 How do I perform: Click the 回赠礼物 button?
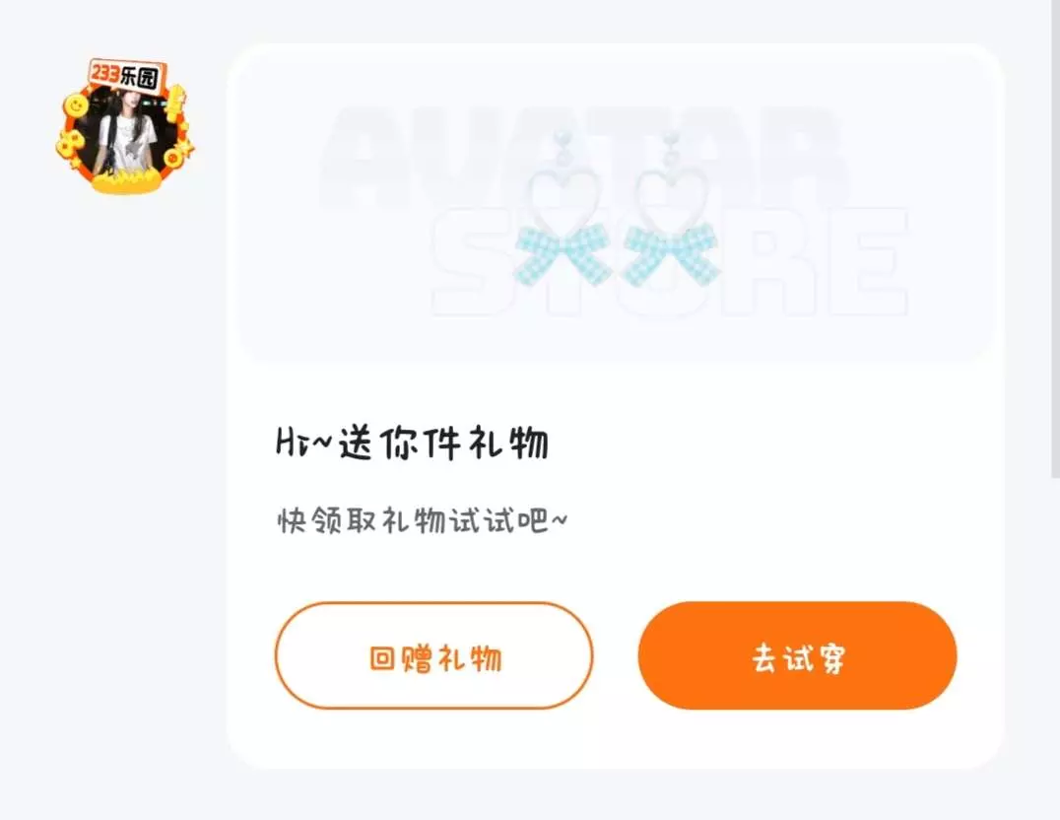click(x=434, y=655)
